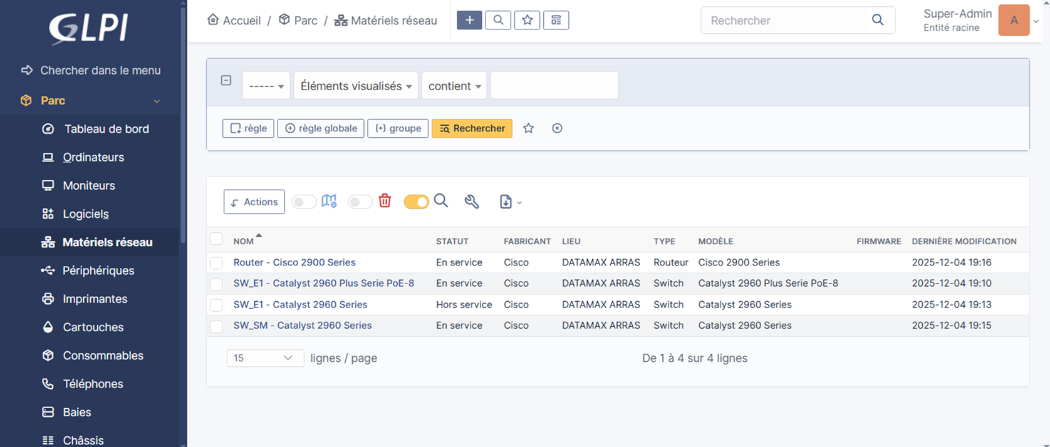The image size is (1050, 447).
Task: Go to Parc breadcrumb
Action: [x=298, y=20]
